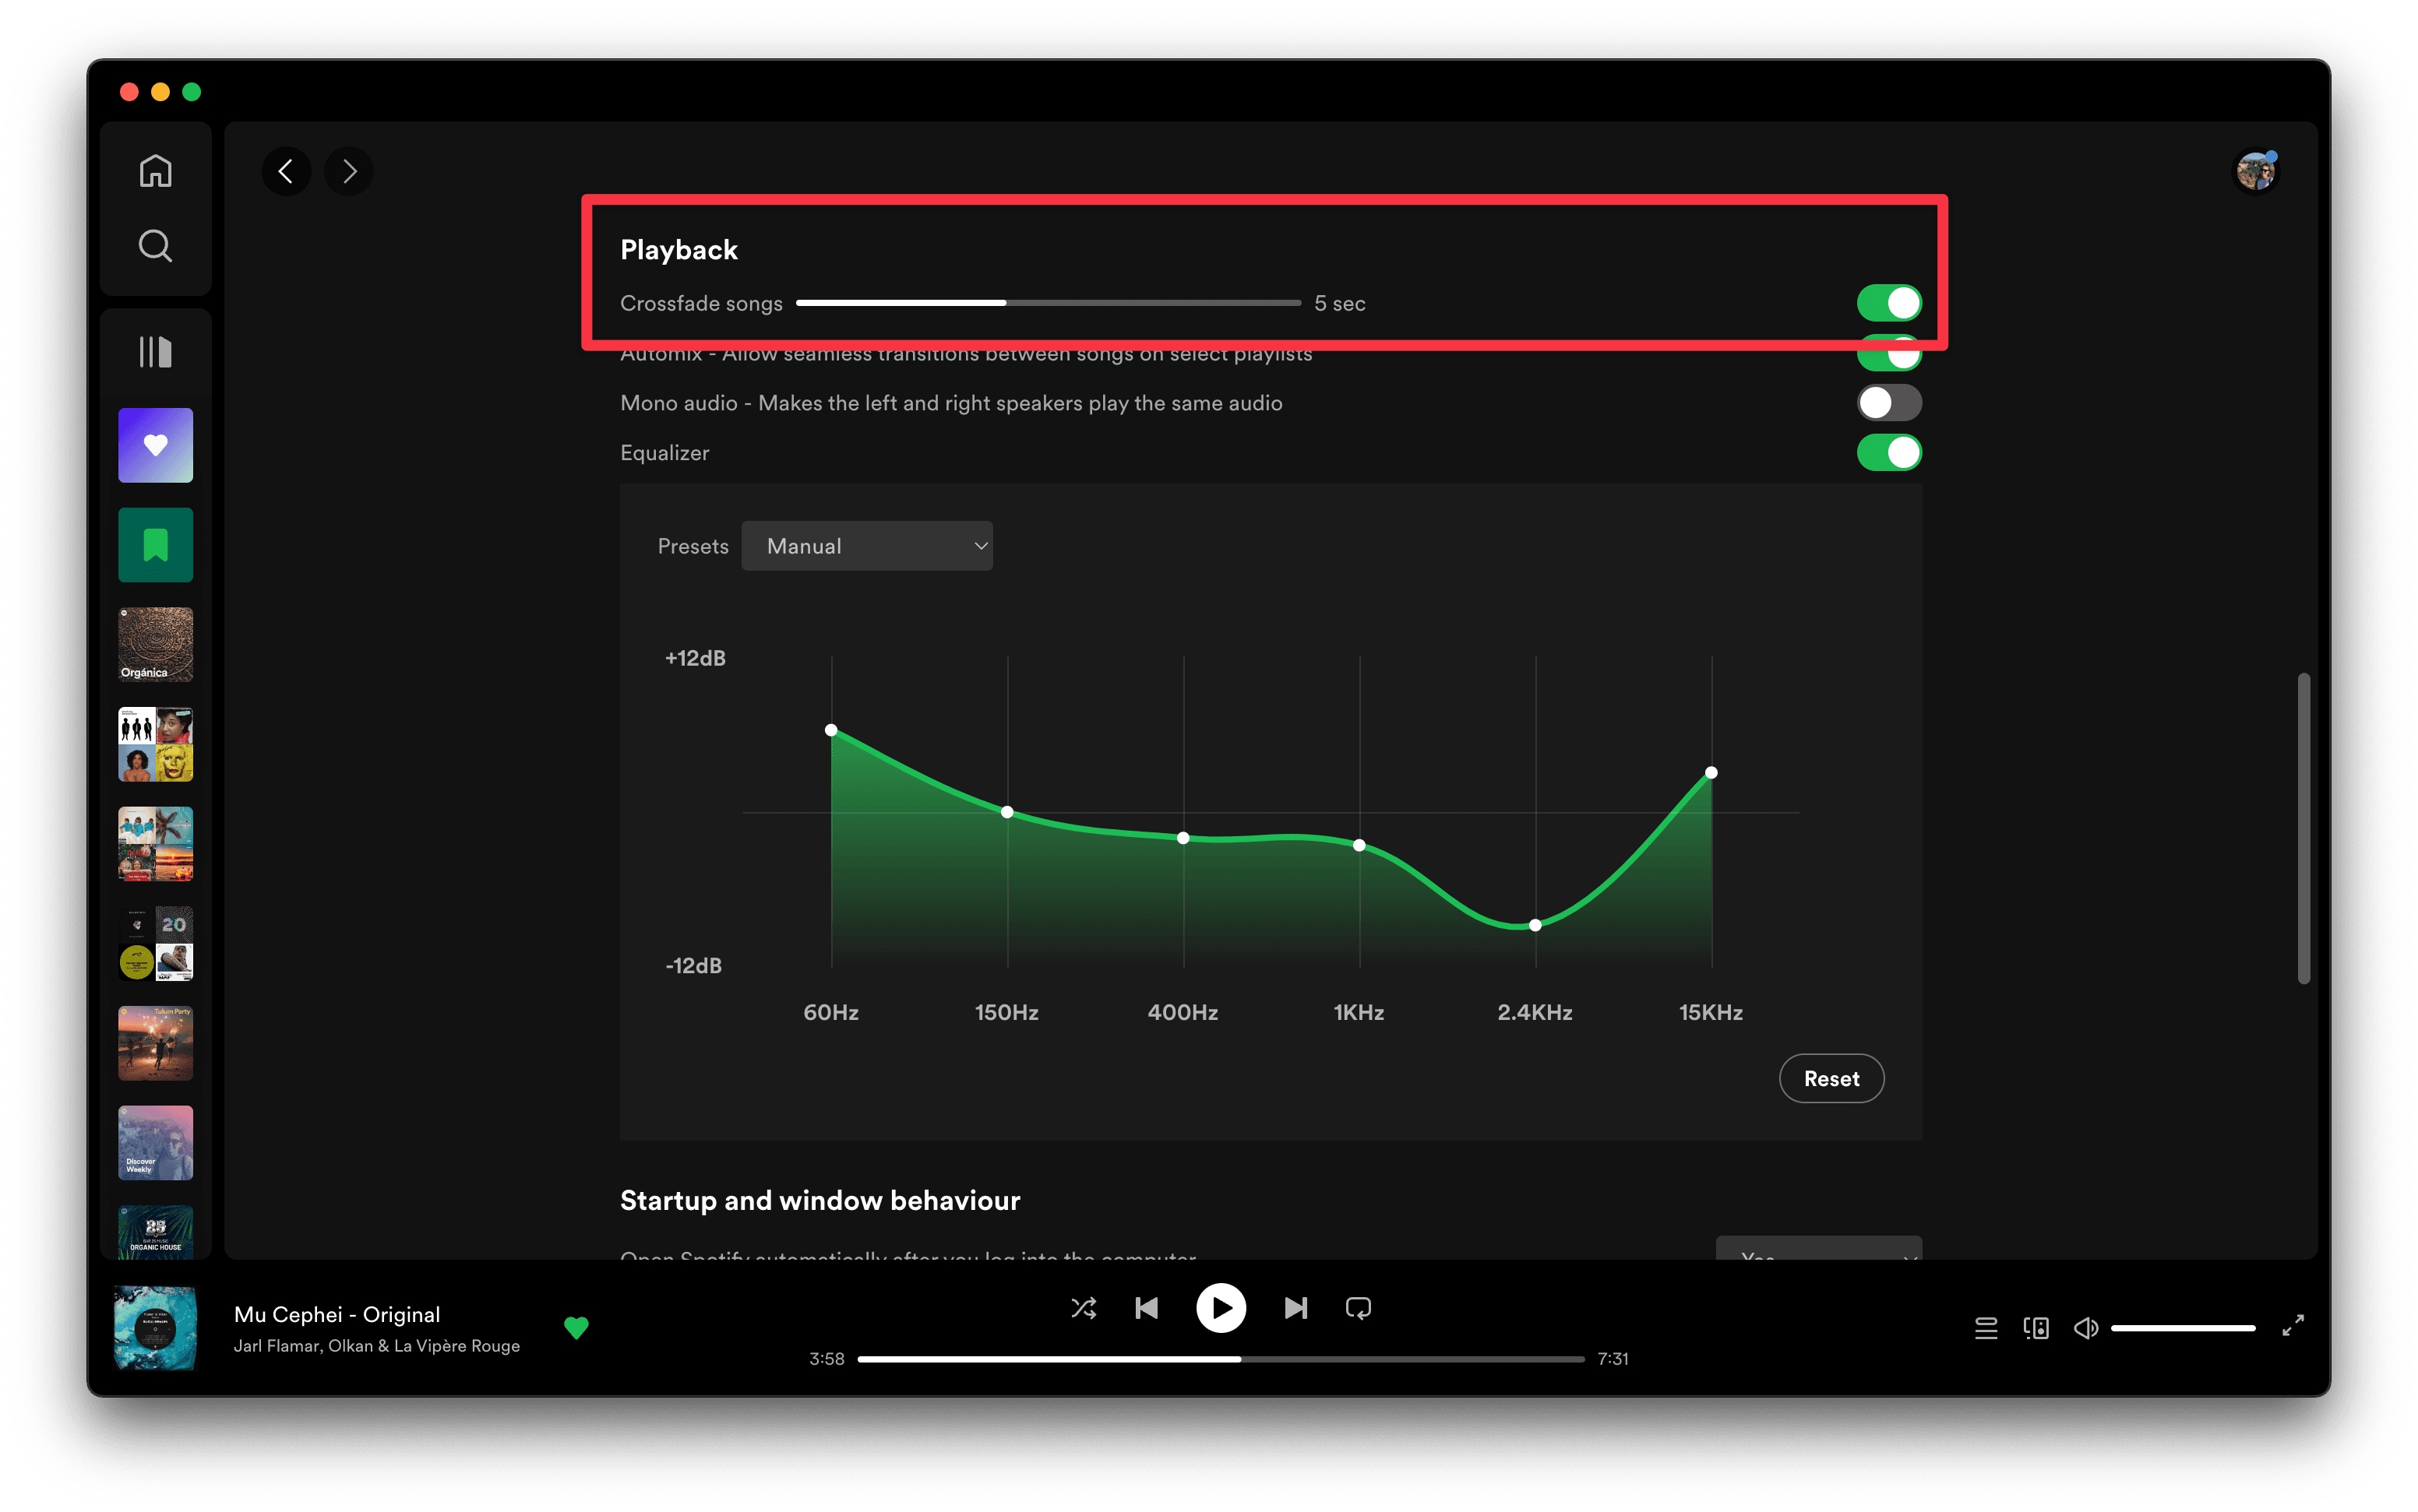Open Your Library
The image size is (2418, 1512).
point(155,352)
